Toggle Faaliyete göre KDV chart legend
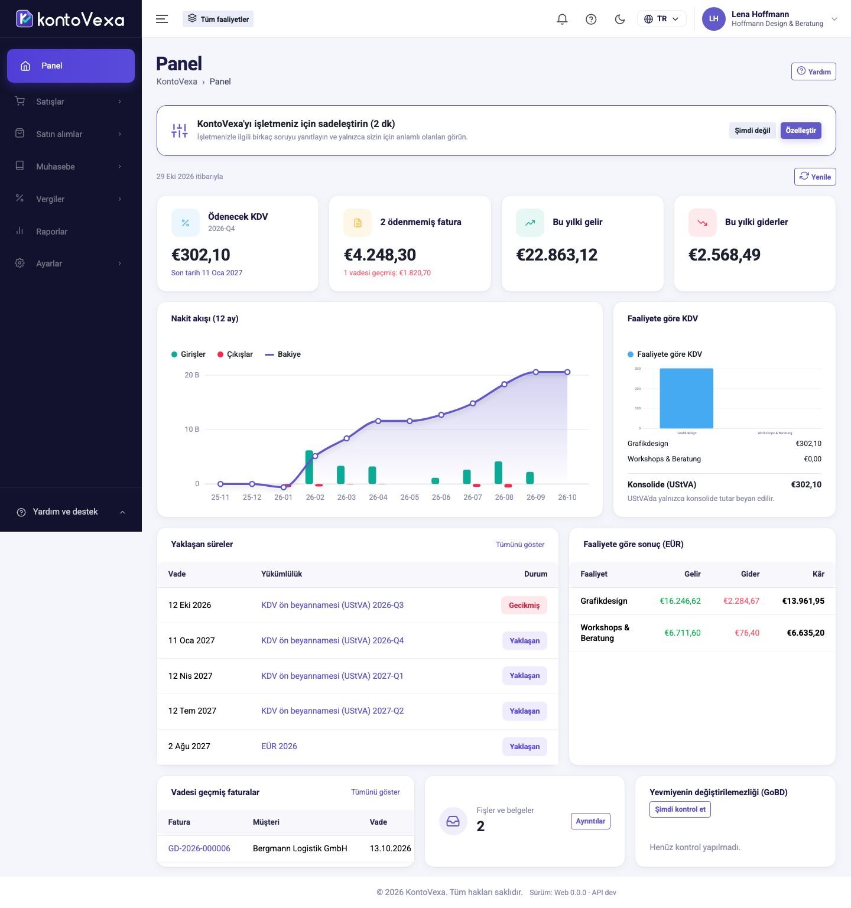The image size is (851, 908). coord(665,354)
